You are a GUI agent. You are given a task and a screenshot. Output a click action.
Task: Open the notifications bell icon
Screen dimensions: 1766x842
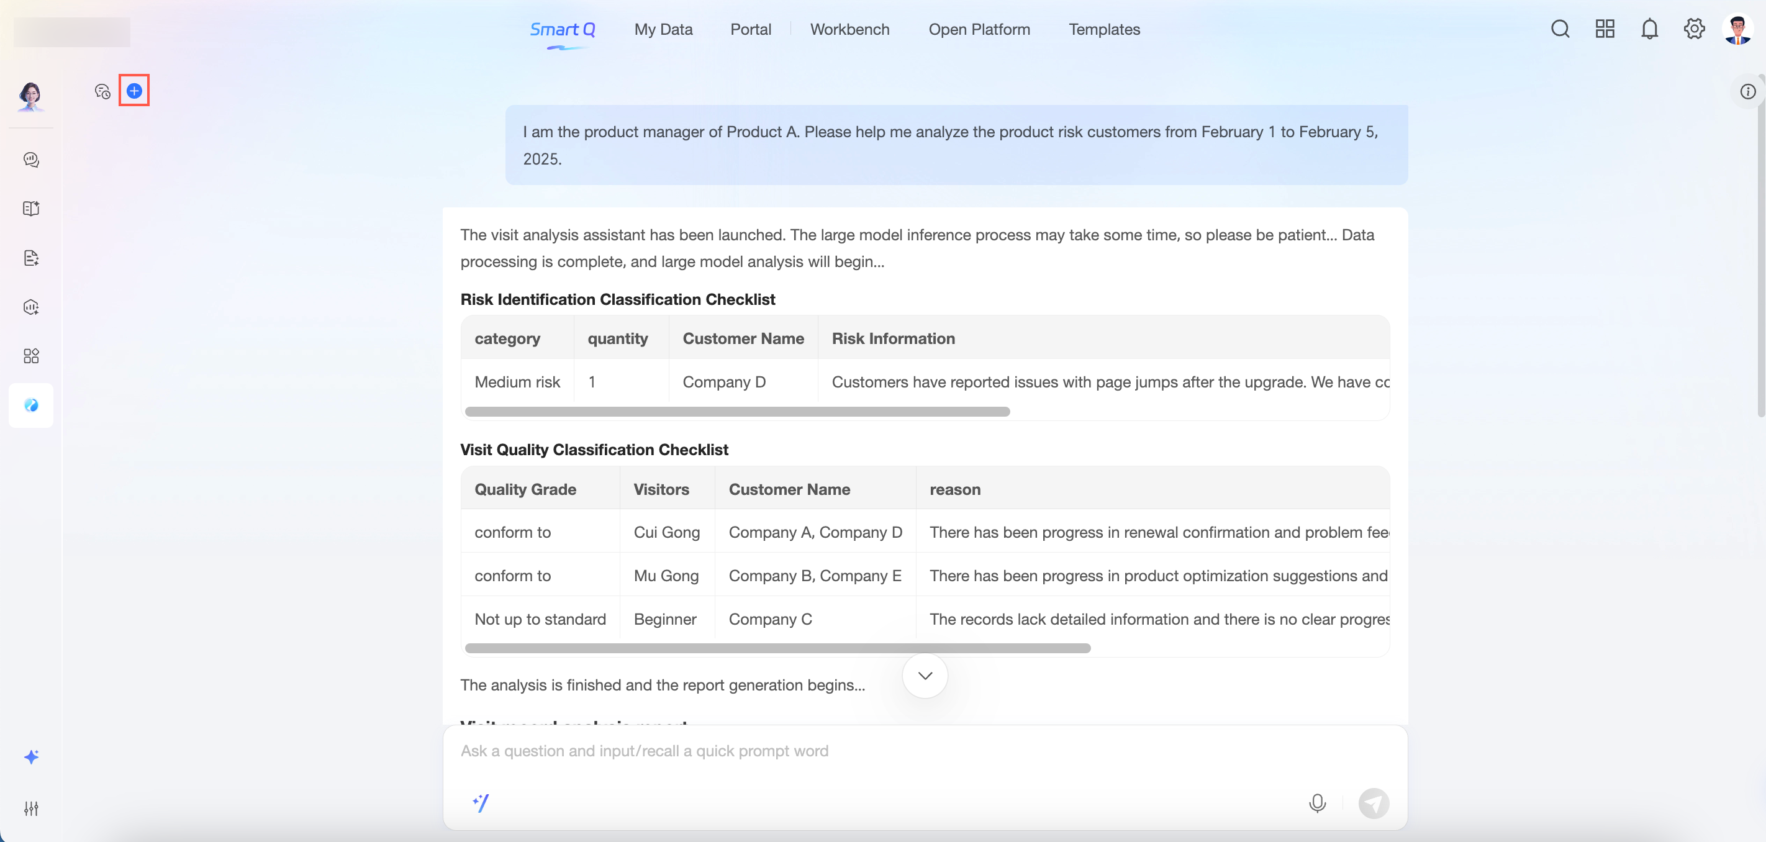point(1649,29)
